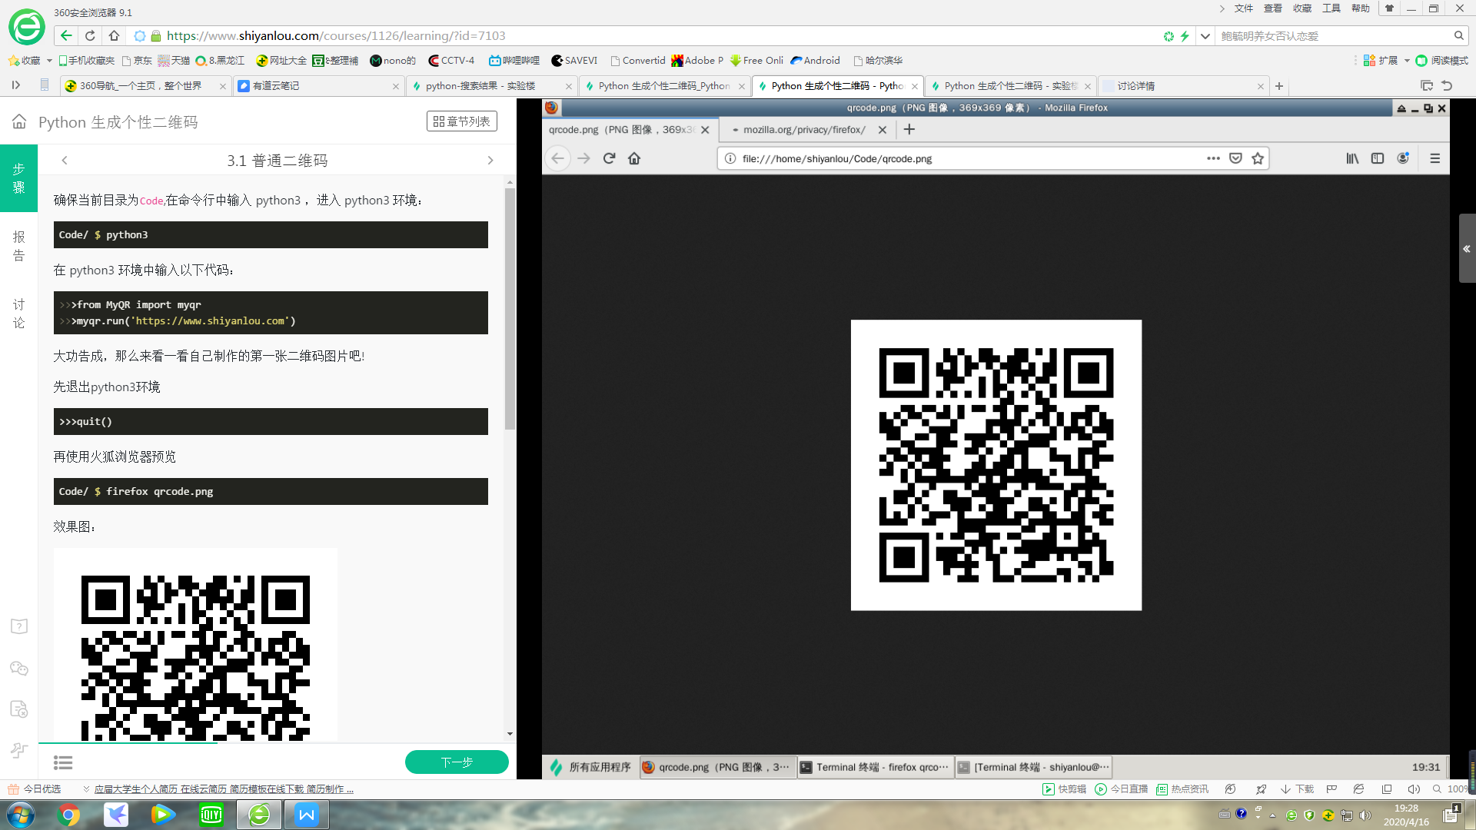Viewport: 1476px width, 830px height.
Task: Toggle 阅读模式 reading mode
Action: point(1442,60)
